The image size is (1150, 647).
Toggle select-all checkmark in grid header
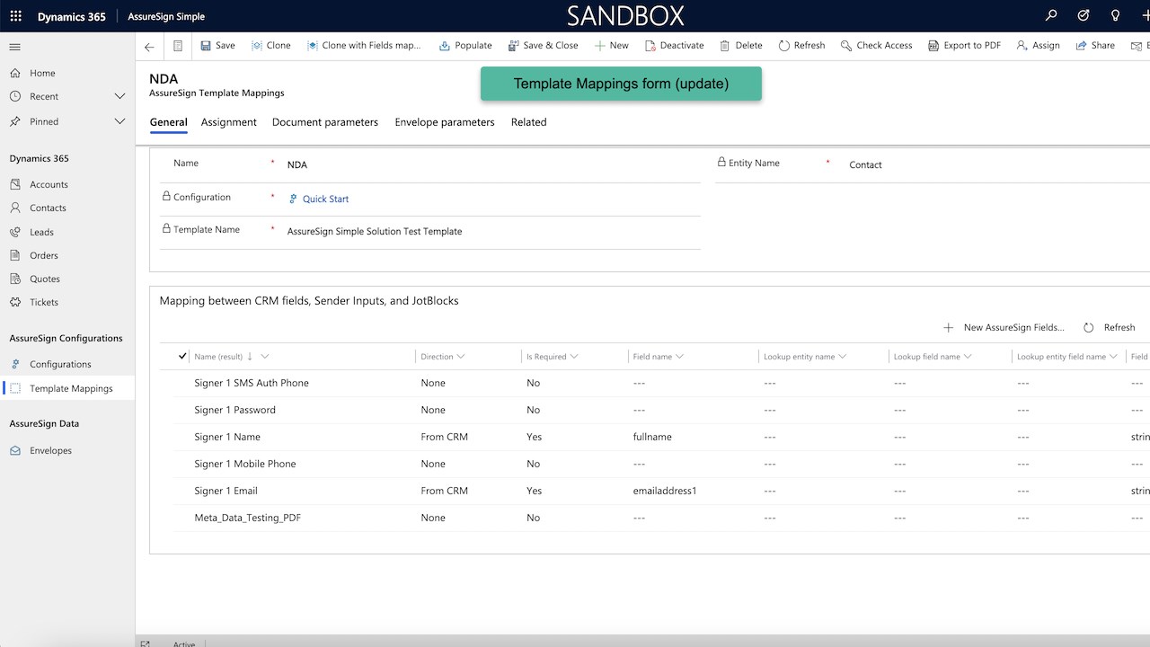point(183,357)
